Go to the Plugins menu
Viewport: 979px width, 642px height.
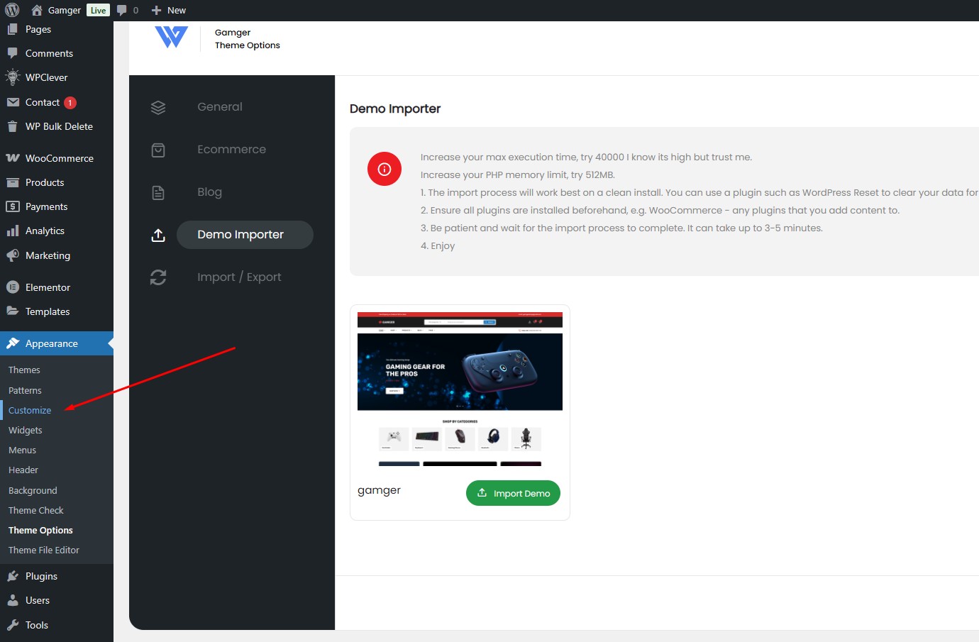pyautogui.click(x=41, y=576)
